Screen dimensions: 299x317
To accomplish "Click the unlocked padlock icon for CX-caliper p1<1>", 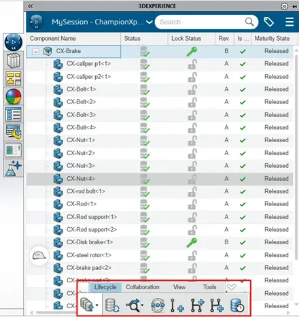I will pos(192,65).
